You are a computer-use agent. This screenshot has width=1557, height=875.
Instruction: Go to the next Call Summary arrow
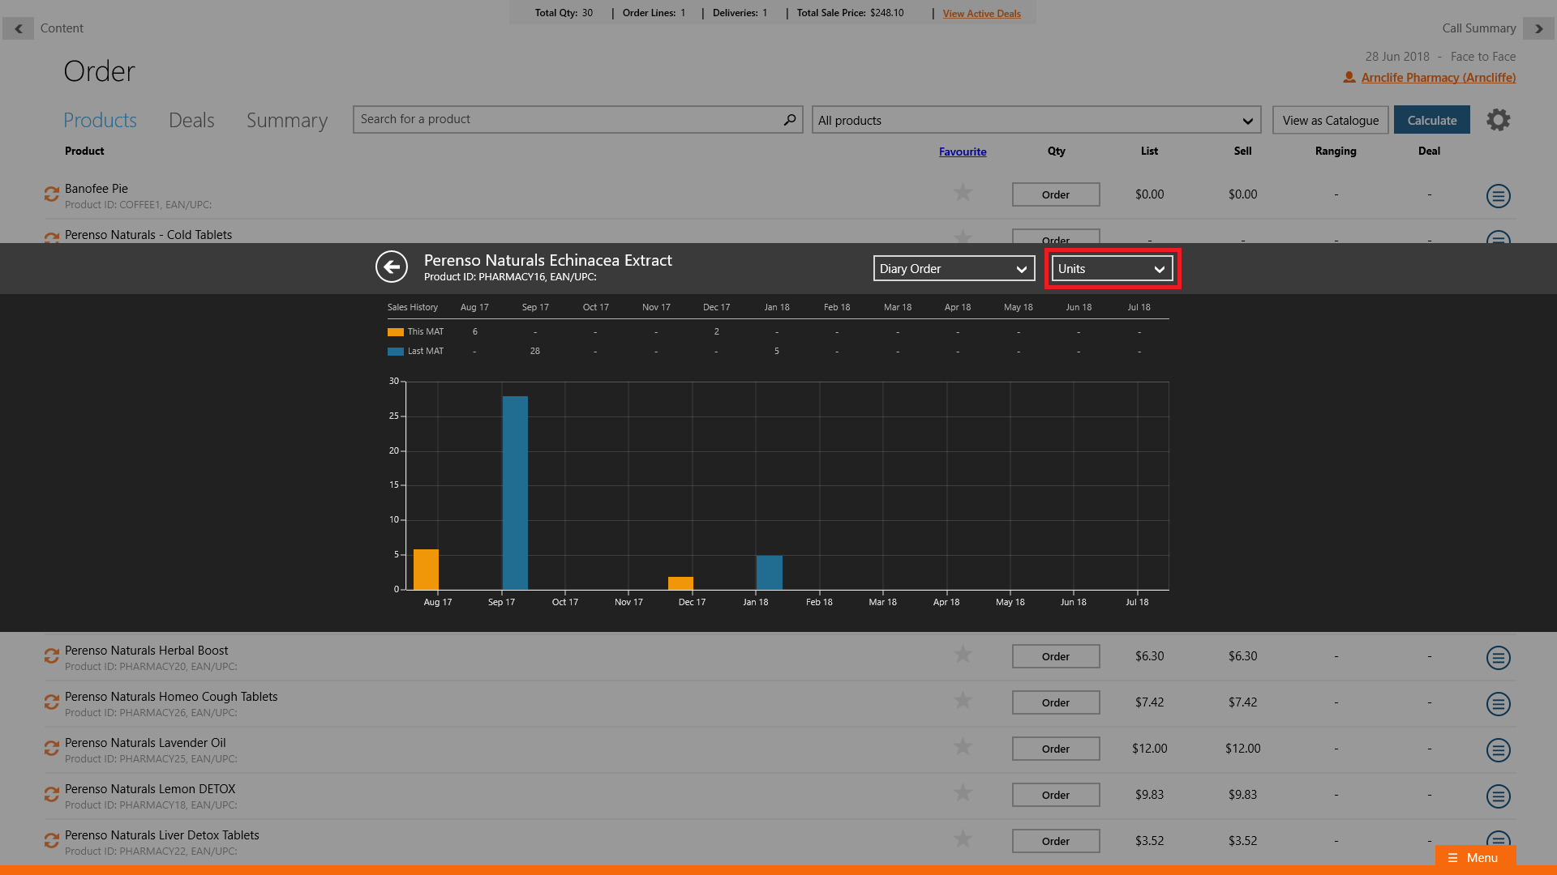click(1538, 28)
